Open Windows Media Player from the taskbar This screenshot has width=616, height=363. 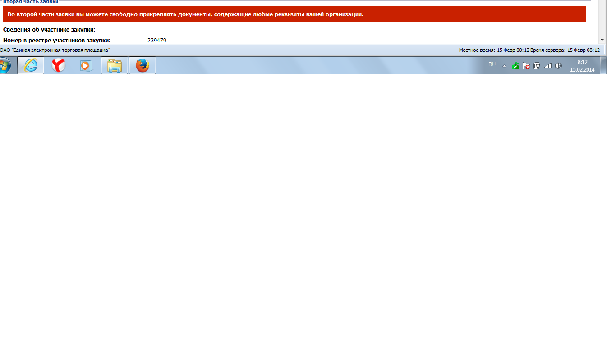point(86,66)
